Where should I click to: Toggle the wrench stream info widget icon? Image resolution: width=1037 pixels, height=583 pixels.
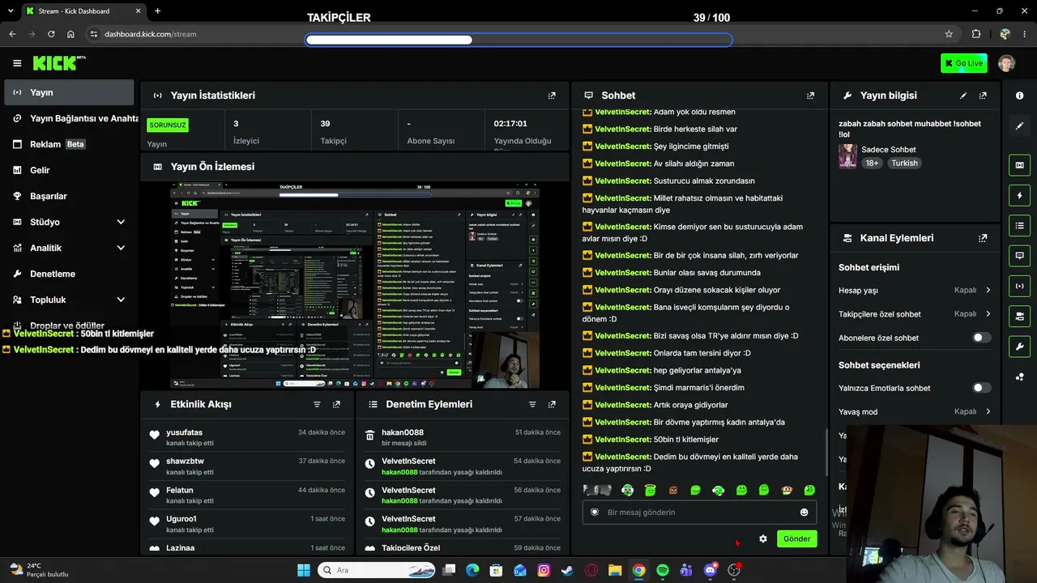1019,346
